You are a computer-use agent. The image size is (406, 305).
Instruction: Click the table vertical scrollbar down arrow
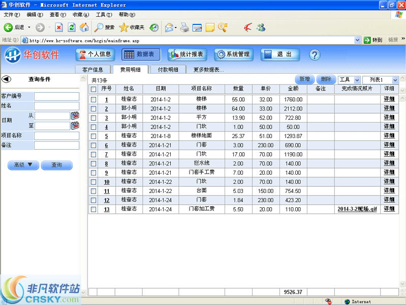(402, 284)
